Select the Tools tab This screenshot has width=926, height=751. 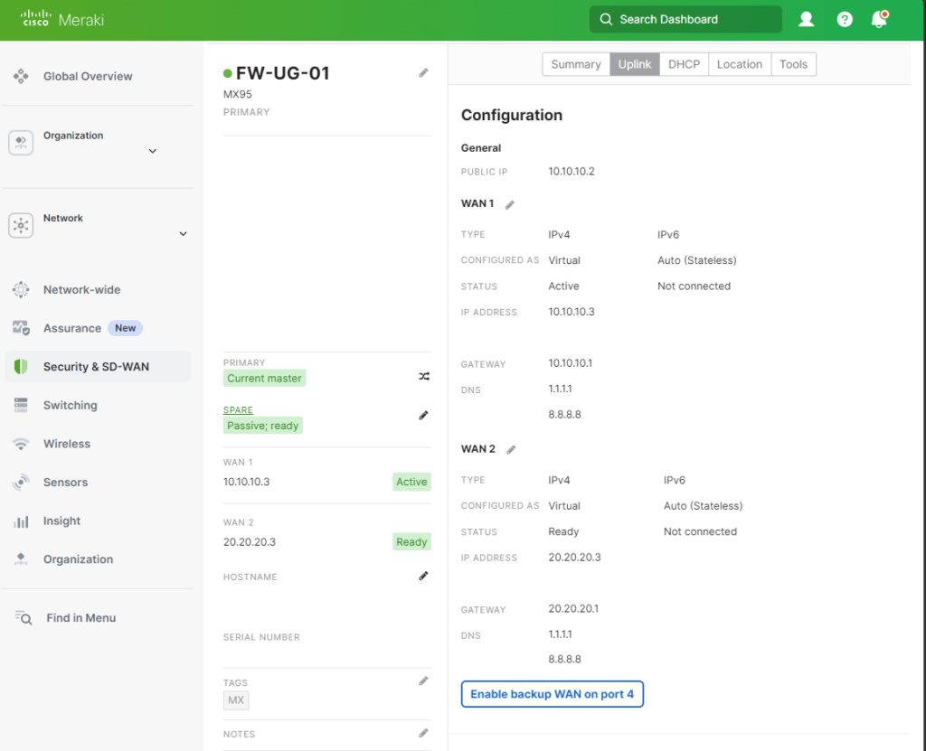(x=793, y=64)
